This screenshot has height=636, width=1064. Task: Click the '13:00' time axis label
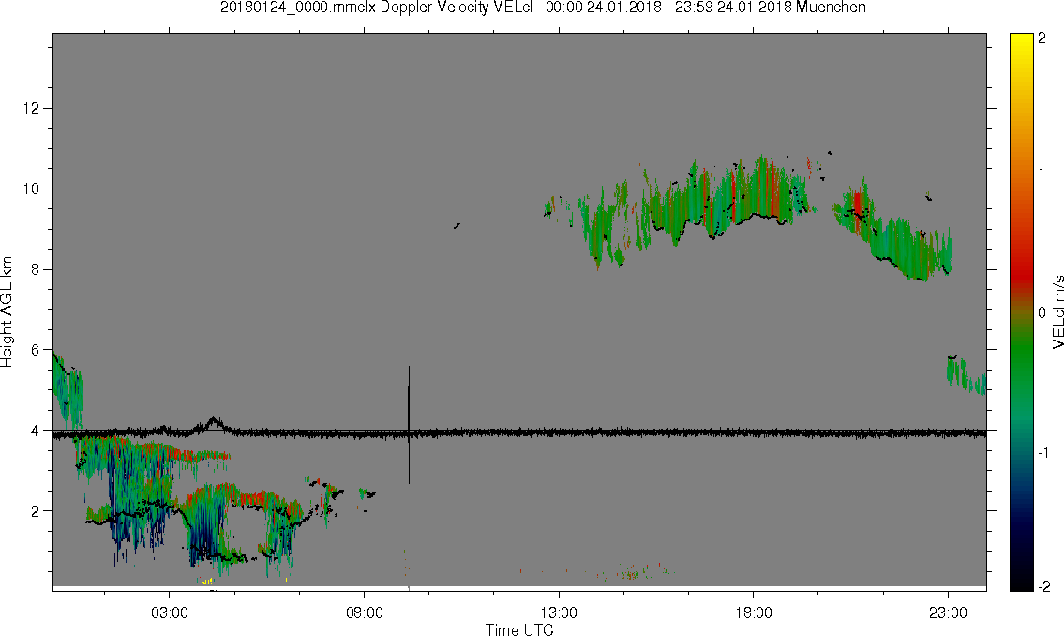pos(559,613)
